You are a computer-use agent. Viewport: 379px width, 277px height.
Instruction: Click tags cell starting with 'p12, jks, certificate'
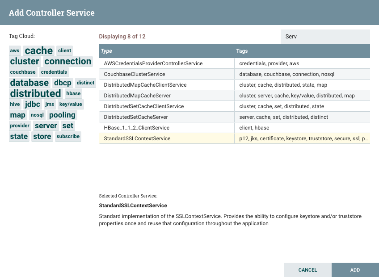coord(303,138)
